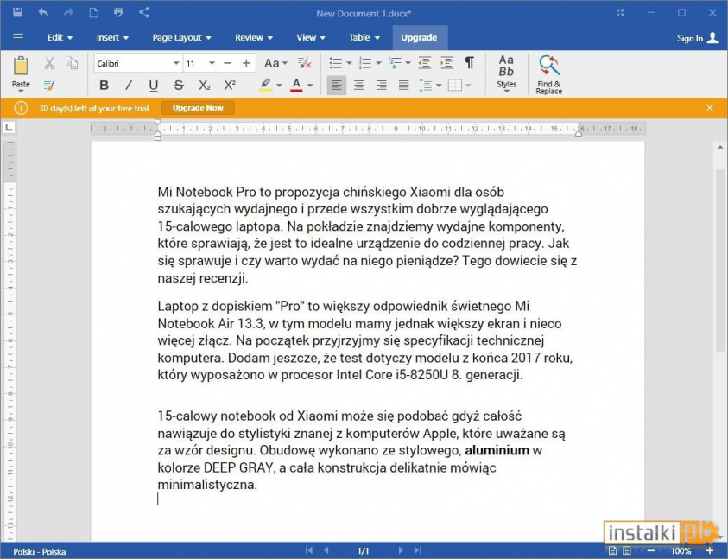728x559 pixels.
Task: Click the Upgrade Now button
Action: click(x=198, y=107)
